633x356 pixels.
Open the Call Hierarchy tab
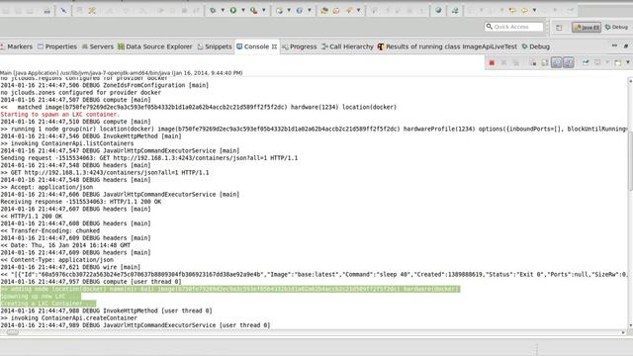[347, 46]
